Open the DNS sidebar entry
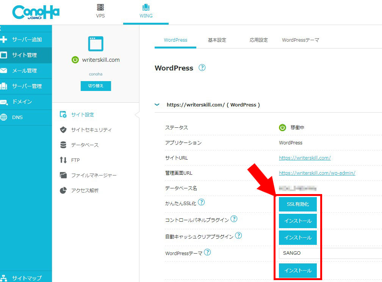This screenshot has height=282, width=382. [x=26, y=117]
